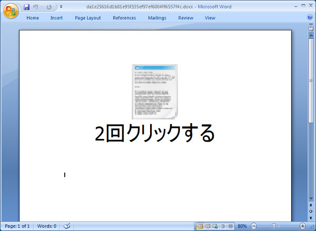Viewport: 316px width, 231px height.
Task: Click the Redo/Repeat icon
Action: (49, 7)
